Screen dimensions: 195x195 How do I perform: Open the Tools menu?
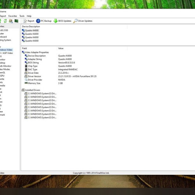[22, 16]
